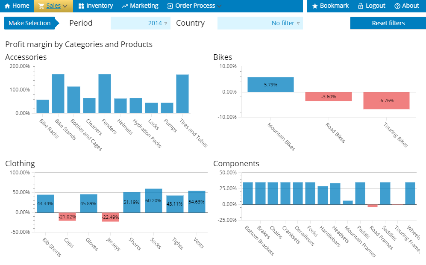
Task: Open the Period 2014 dropdown
Action: tap(140, 23)
